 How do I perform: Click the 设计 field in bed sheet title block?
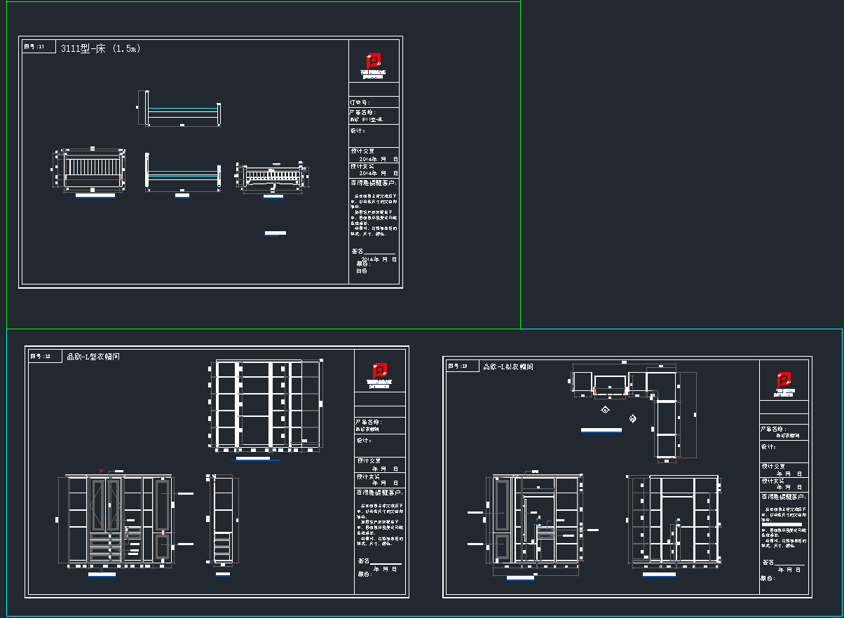374,131
